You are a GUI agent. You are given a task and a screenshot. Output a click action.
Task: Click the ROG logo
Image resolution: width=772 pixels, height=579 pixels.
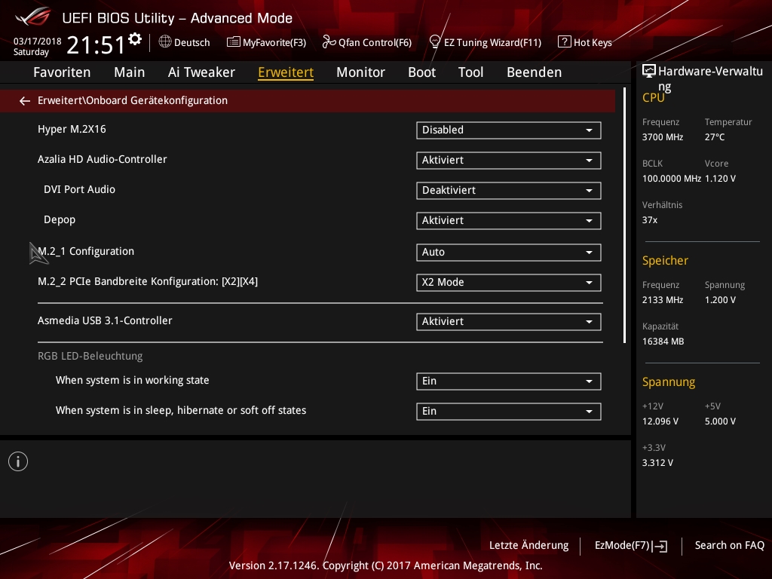(x=32, y=17)
